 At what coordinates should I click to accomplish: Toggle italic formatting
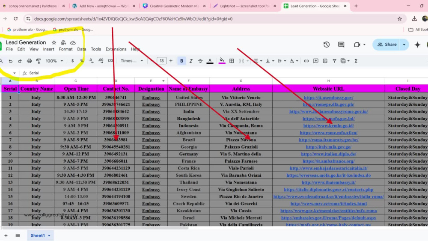(191, 61)
